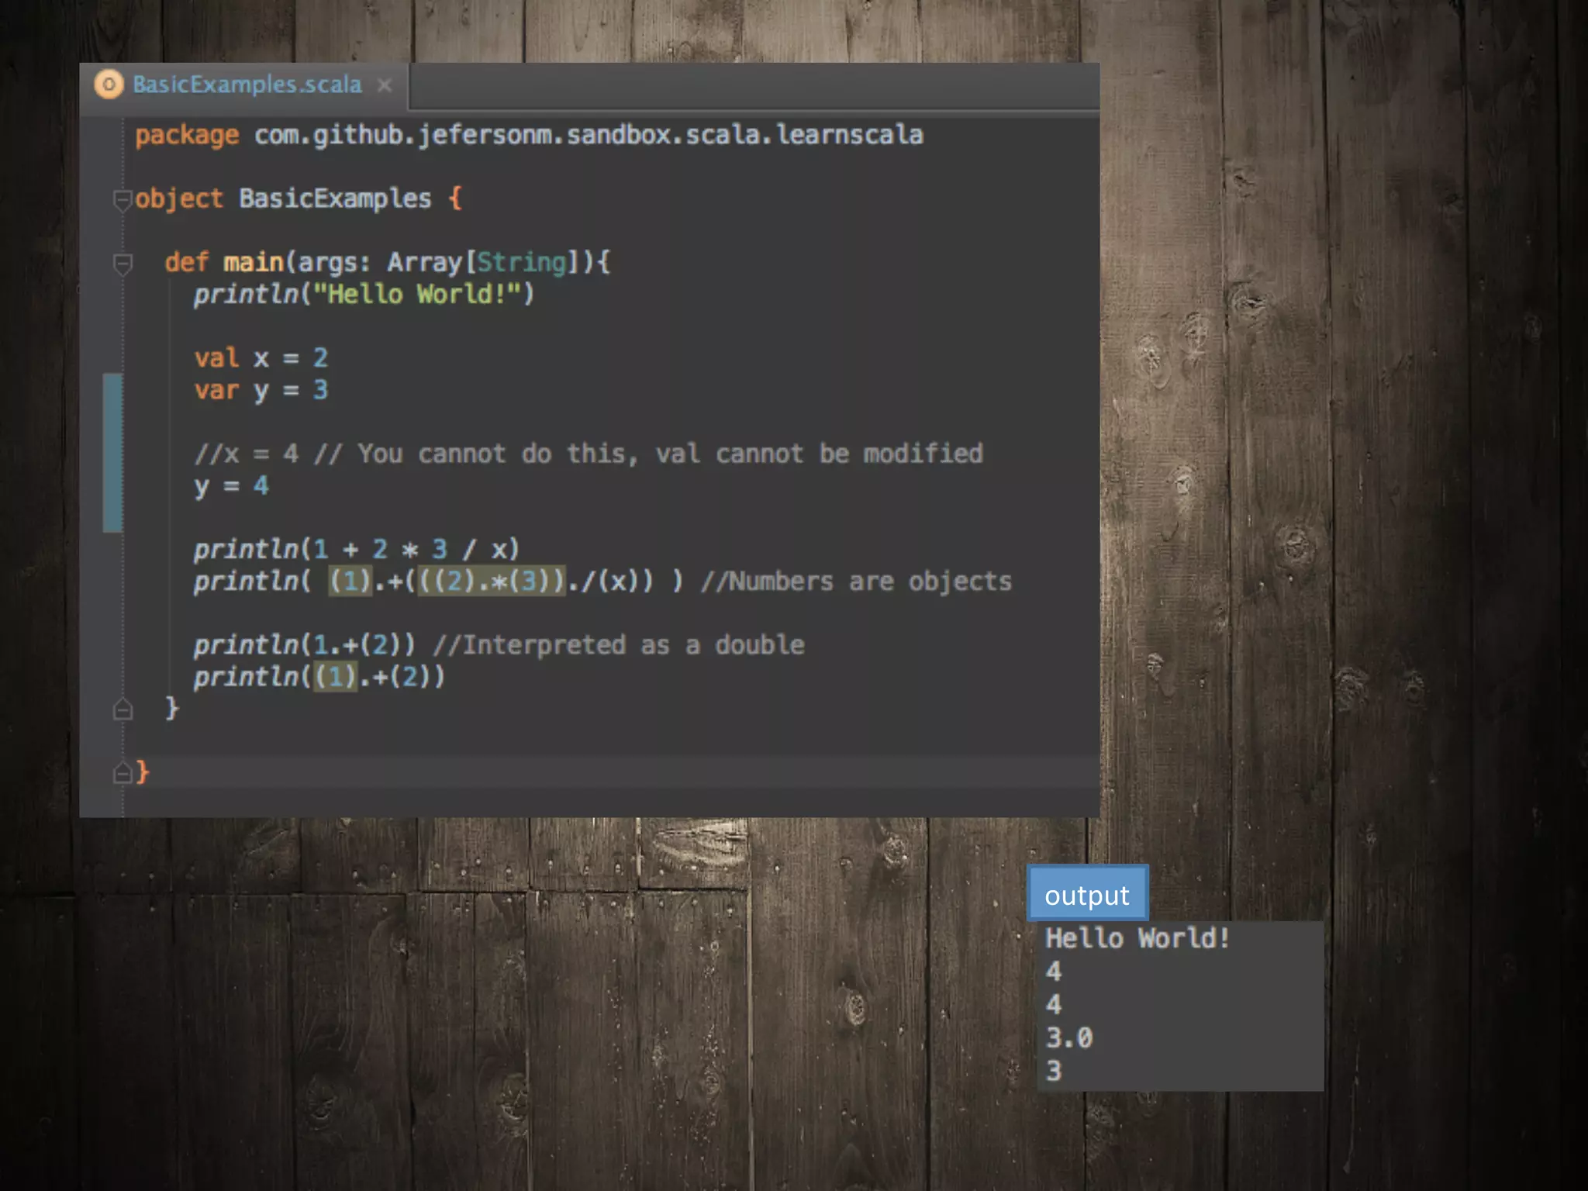
Task: Click fold end marker at the final orange brace
Action: [x=122, y=772]
